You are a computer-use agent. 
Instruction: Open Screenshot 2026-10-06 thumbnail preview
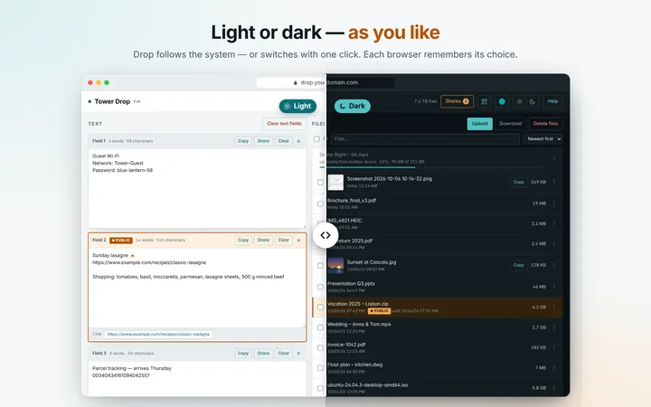(x=335, y=183)
